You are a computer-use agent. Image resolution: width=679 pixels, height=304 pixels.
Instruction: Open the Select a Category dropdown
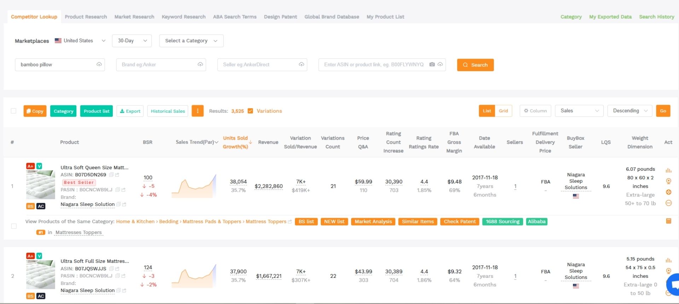(x=191, y=41)
